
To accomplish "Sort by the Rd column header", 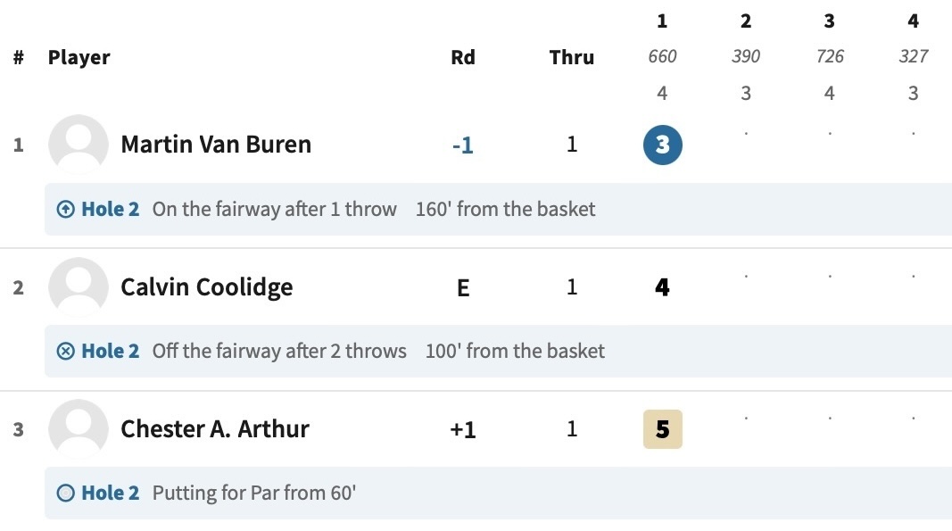I will coord(463,57).
